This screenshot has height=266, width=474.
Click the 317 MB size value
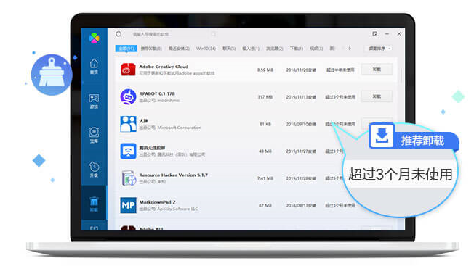point(265,97)
